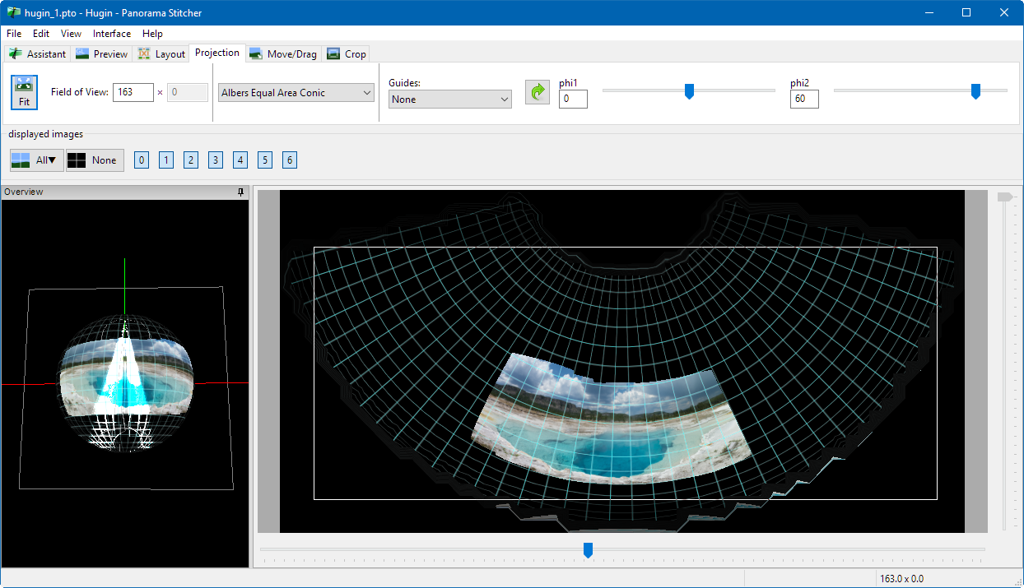Maximize the Hugin window
1024x588 pixels.
tap(966, 12)
